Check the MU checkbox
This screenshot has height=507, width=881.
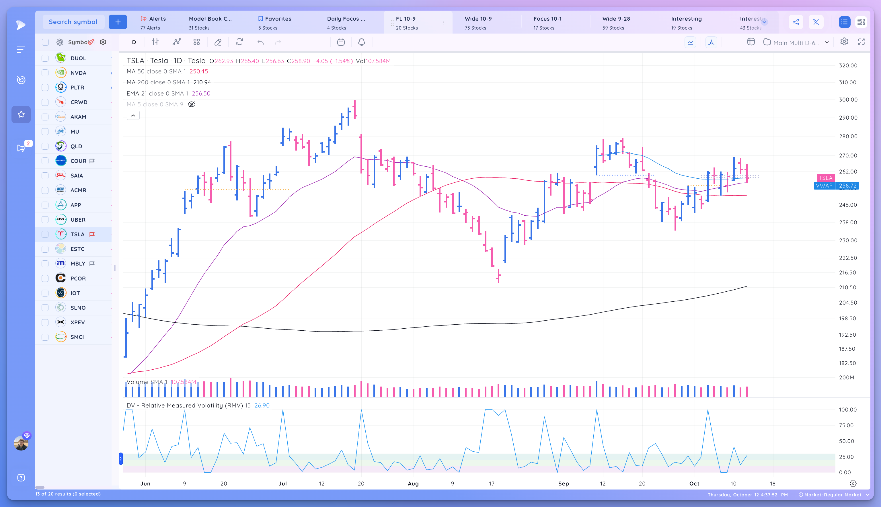(x=45, y=132)
